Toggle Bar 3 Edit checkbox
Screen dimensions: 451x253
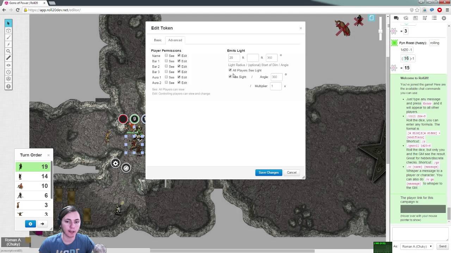click(179, 72)
